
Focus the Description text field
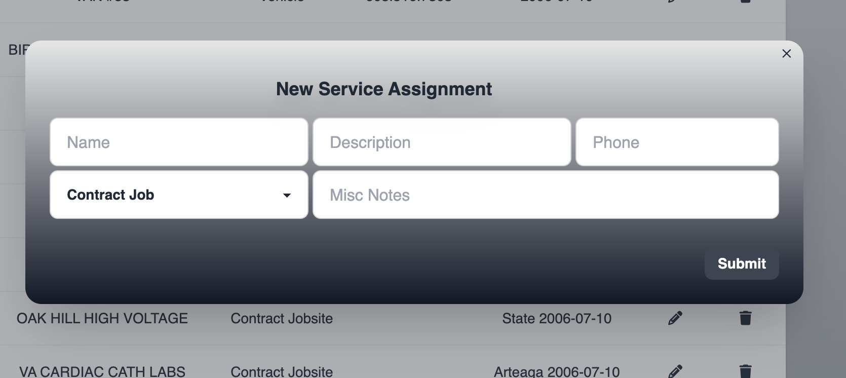(442, 142)
